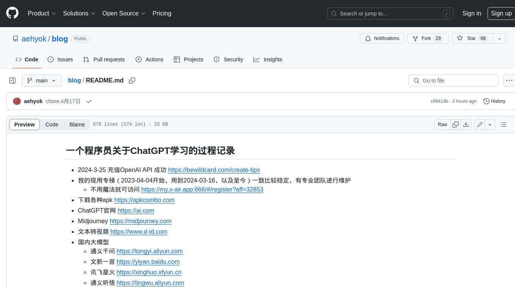
Task: Switch to the Security tab
Action: tap(228, 59)
